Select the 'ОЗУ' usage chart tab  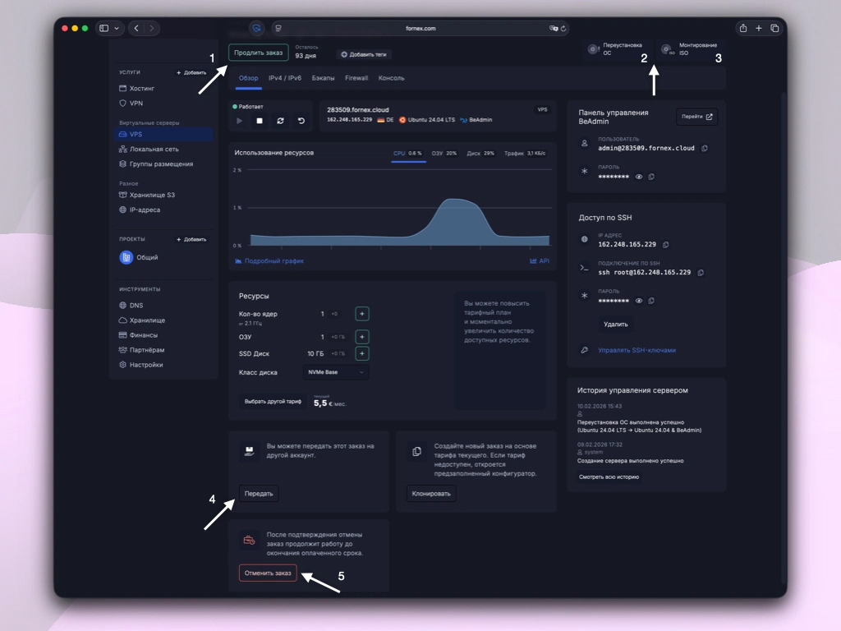click(x=444, y=154)
